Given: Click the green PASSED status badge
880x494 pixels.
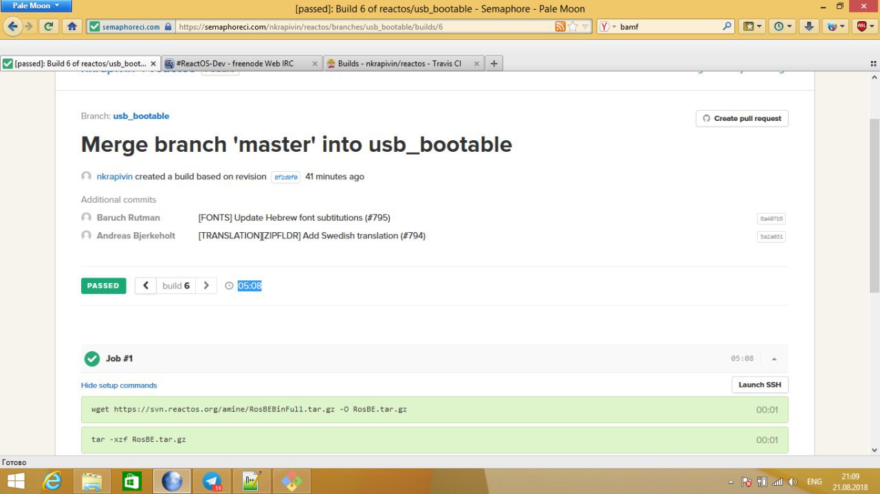Looking at the screenshot, I should 103,286.
